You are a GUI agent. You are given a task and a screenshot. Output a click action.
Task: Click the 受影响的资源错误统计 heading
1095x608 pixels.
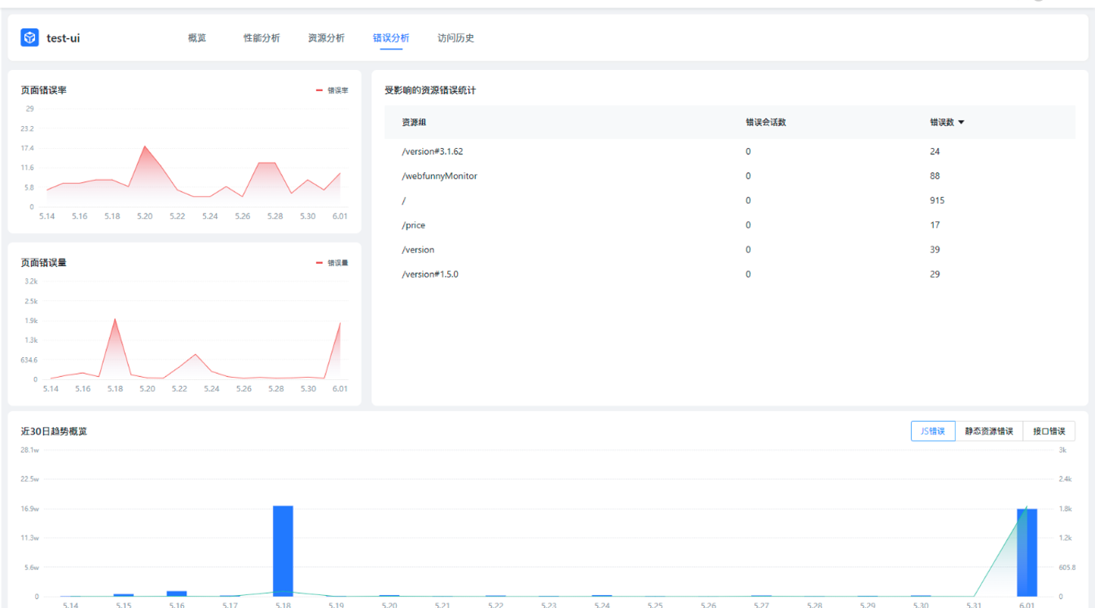tap(430, 90)
